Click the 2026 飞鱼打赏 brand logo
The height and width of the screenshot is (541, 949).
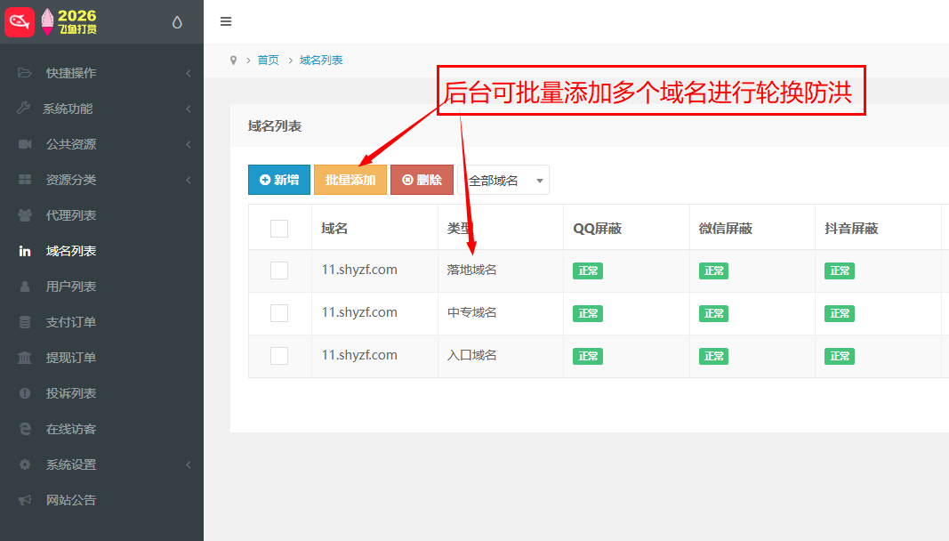coord(69,22)
